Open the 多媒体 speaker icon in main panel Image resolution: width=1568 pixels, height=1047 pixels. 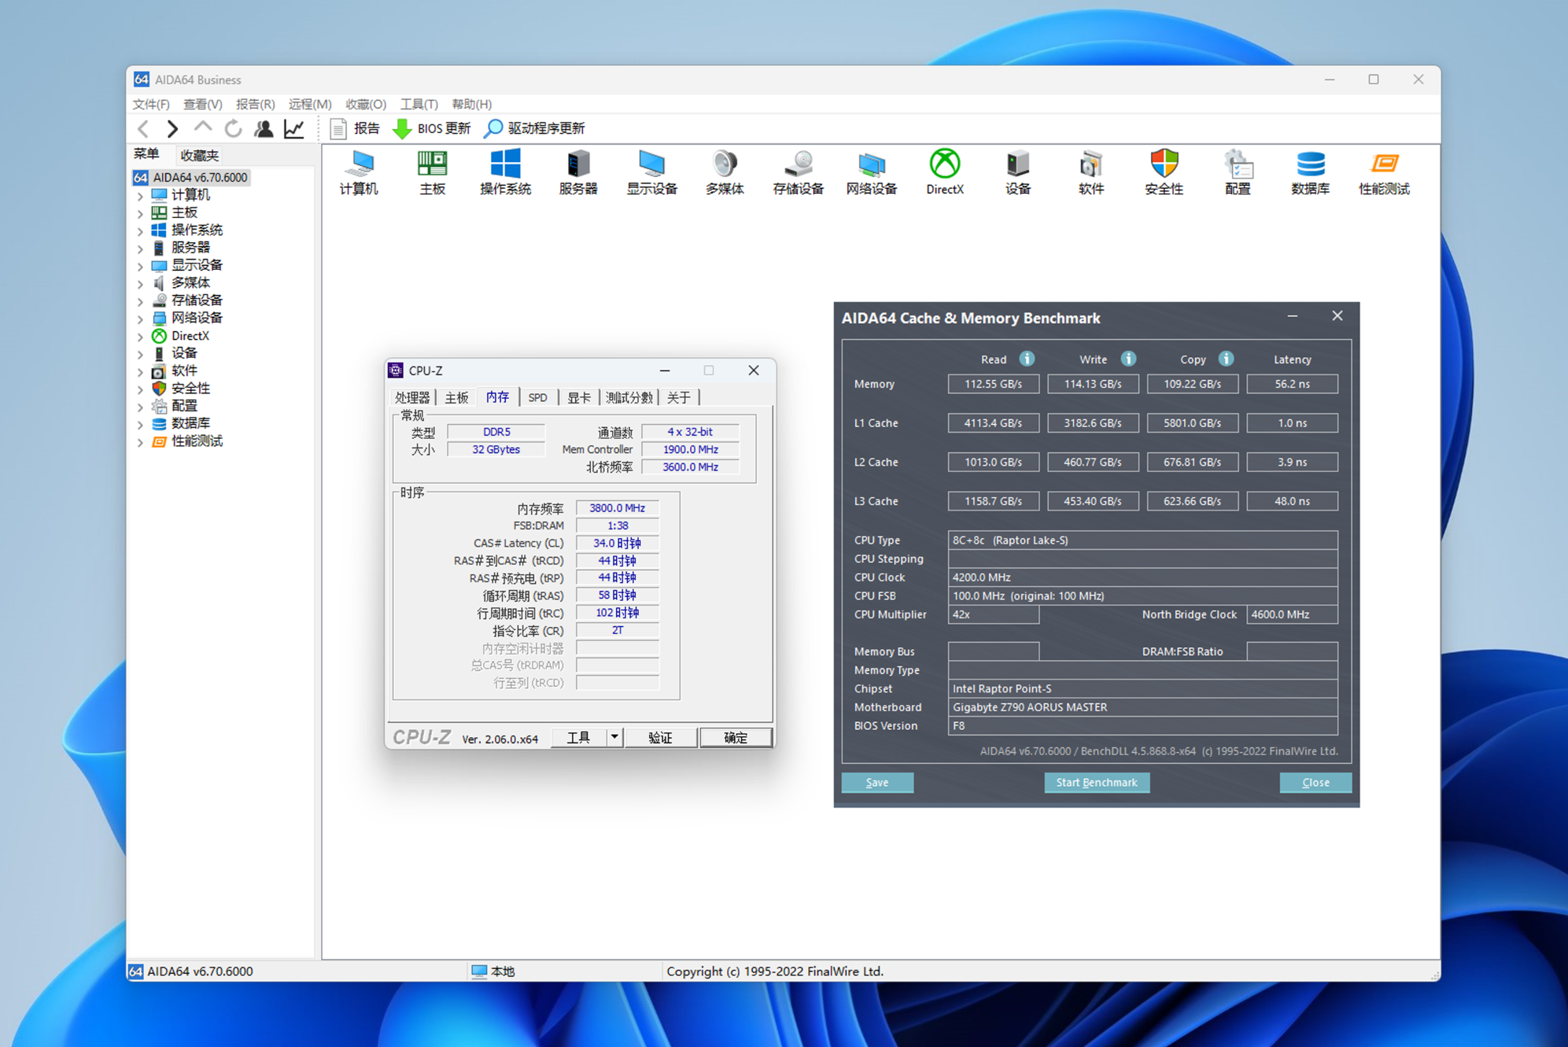click(725, 172)
